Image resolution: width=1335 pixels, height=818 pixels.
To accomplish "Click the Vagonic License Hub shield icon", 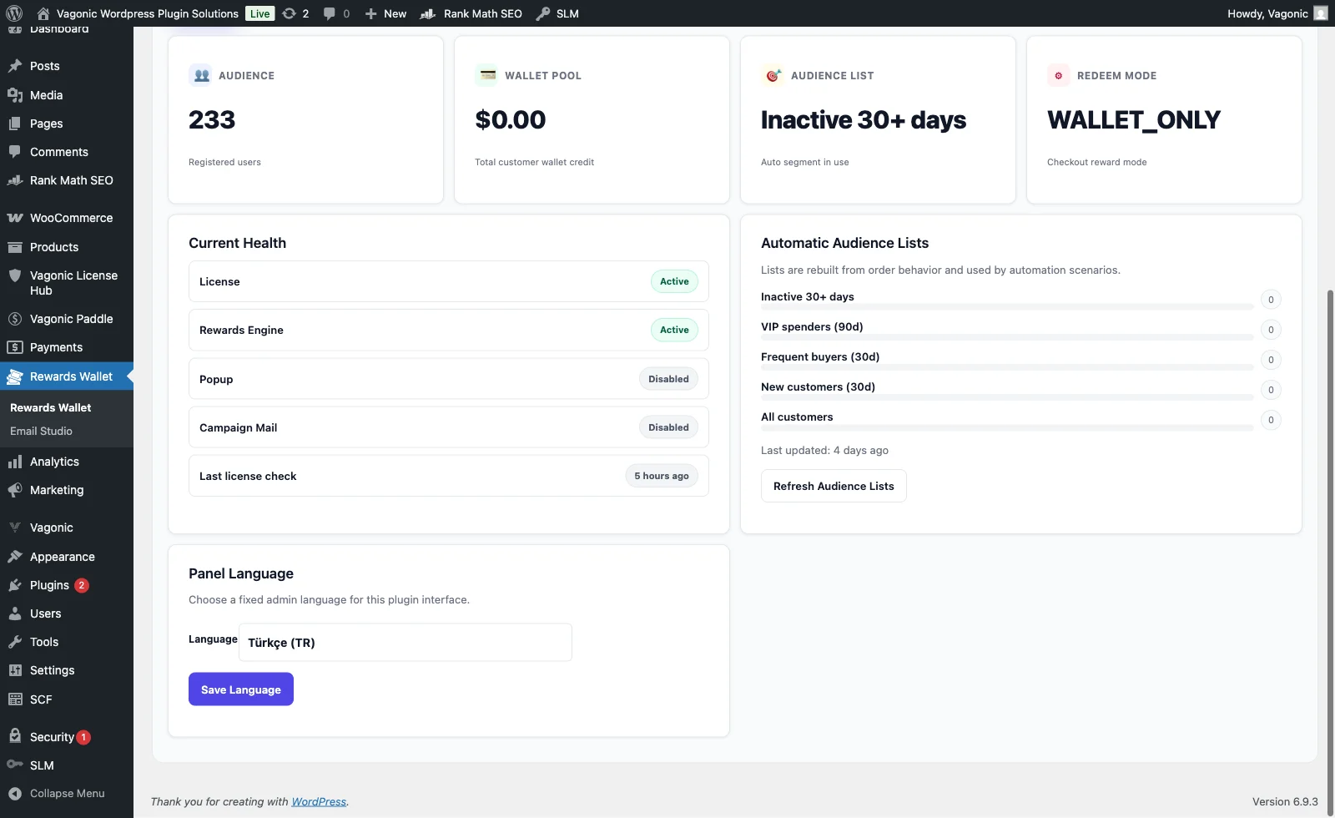I will [15, 275].
